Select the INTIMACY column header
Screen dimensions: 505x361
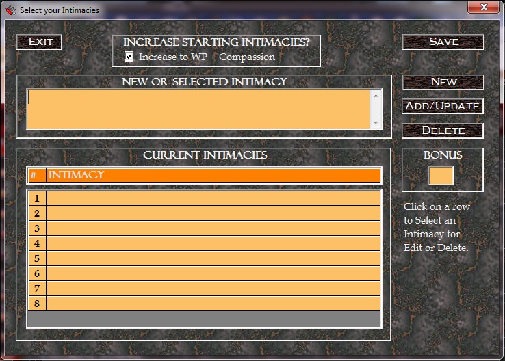(213, 175)
